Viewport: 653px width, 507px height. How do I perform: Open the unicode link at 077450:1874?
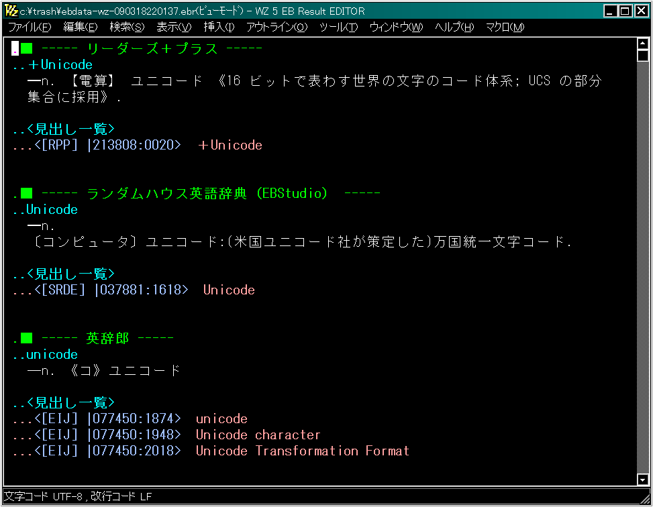221,418
